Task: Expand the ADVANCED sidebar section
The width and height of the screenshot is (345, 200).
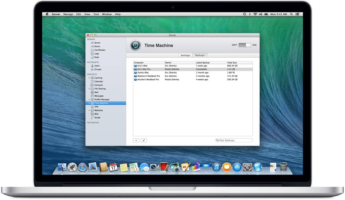Action: [x=93, y=123]
